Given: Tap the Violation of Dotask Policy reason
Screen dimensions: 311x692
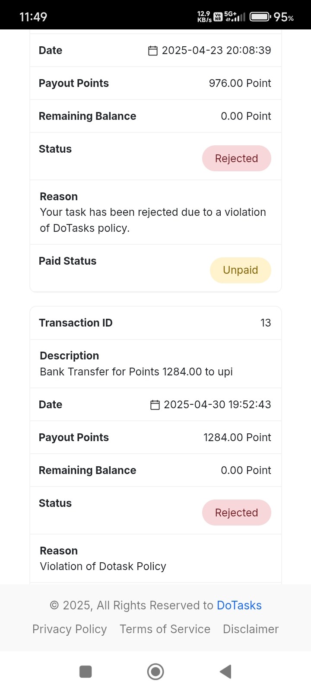Looking at the screenshot, I should 103,566.
